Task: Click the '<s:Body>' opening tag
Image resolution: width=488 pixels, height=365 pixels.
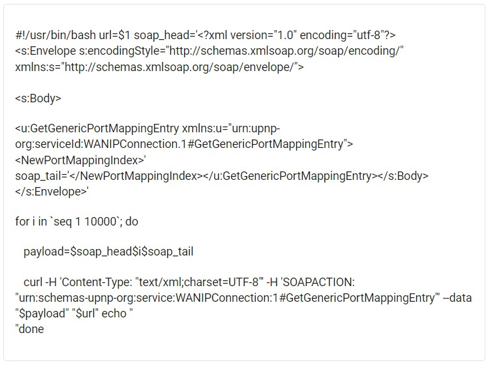Action: coord(38,98)
